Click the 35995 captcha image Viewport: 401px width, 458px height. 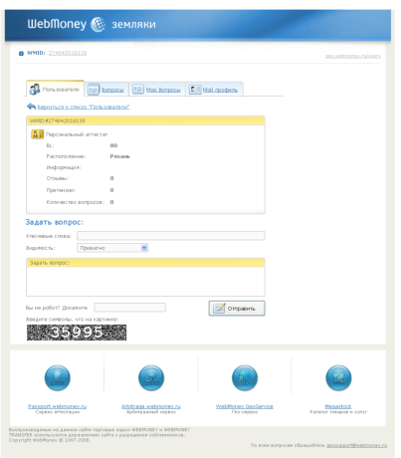click(77, 333)
